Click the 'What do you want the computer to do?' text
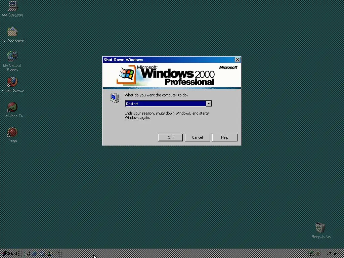Screen dimensions: 344x258 (x=157, y=95)
